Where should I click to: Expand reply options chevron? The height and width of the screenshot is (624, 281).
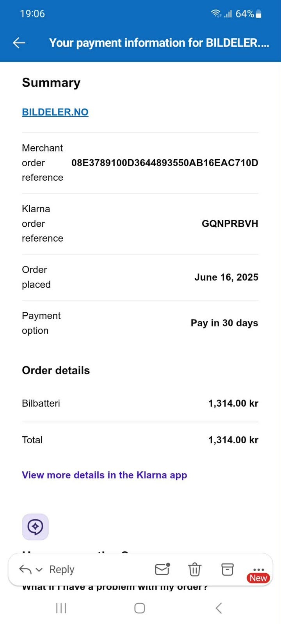pyautogui.click(x=39, y=570)
